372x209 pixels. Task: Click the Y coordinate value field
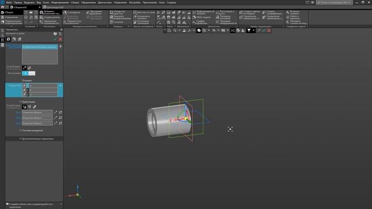pyautogui.click(x=44, y=90)
